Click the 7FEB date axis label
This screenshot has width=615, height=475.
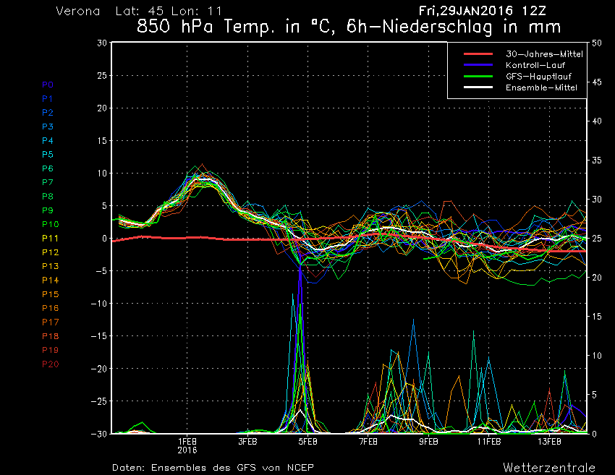point(368,442)
